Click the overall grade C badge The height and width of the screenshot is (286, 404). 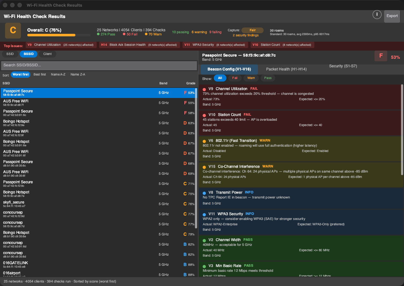click(13, 30)
